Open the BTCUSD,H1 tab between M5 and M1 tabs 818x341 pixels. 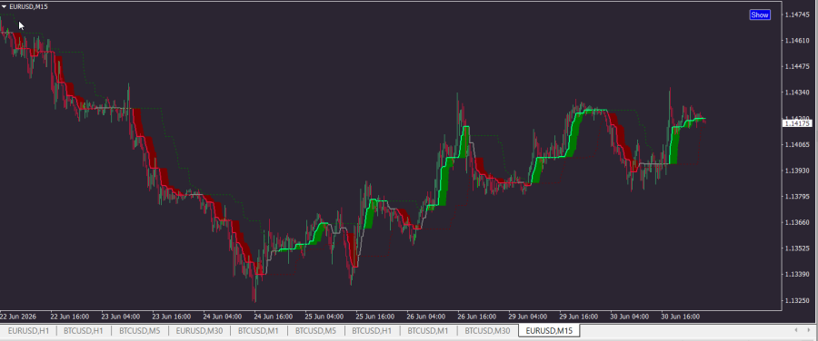pyautogui.click(x=372, y=331)
